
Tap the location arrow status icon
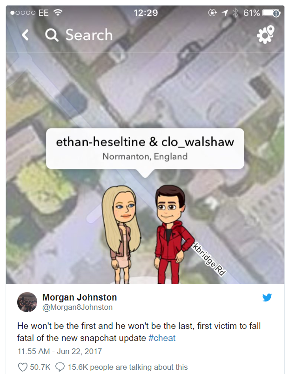point(225,13)
